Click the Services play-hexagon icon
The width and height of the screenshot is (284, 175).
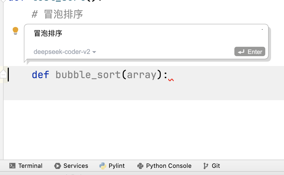coord(57,166)
